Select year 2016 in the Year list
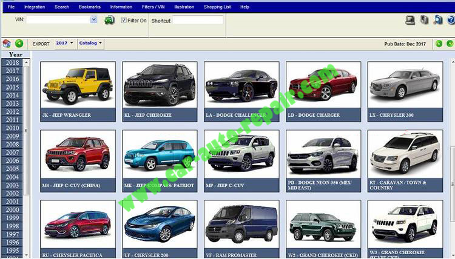455x259 pixels. coord(12,79)
